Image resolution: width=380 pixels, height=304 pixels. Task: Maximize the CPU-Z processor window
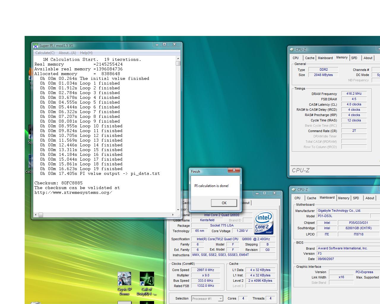265,193
